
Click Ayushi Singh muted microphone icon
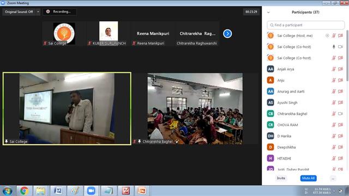334,102
